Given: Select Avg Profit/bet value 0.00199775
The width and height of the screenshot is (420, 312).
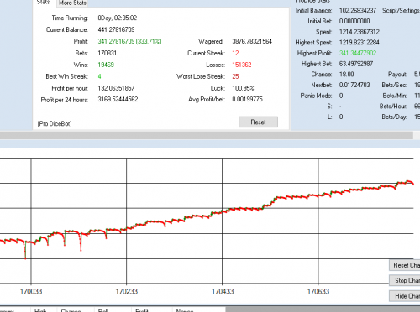Looking at the screenshot, I should pyautogui.click(x=247, y=100).
